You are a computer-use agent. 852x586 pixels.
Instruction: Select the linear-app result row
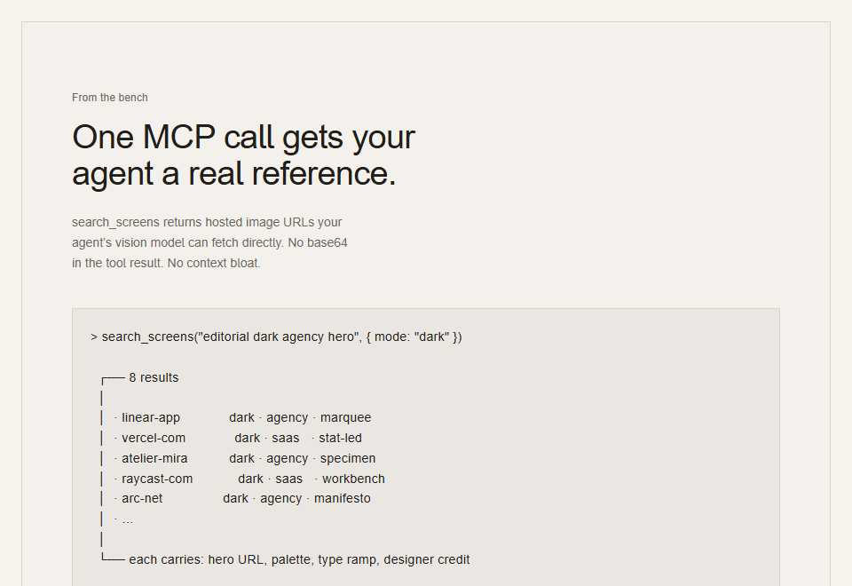tap(243, 417)
